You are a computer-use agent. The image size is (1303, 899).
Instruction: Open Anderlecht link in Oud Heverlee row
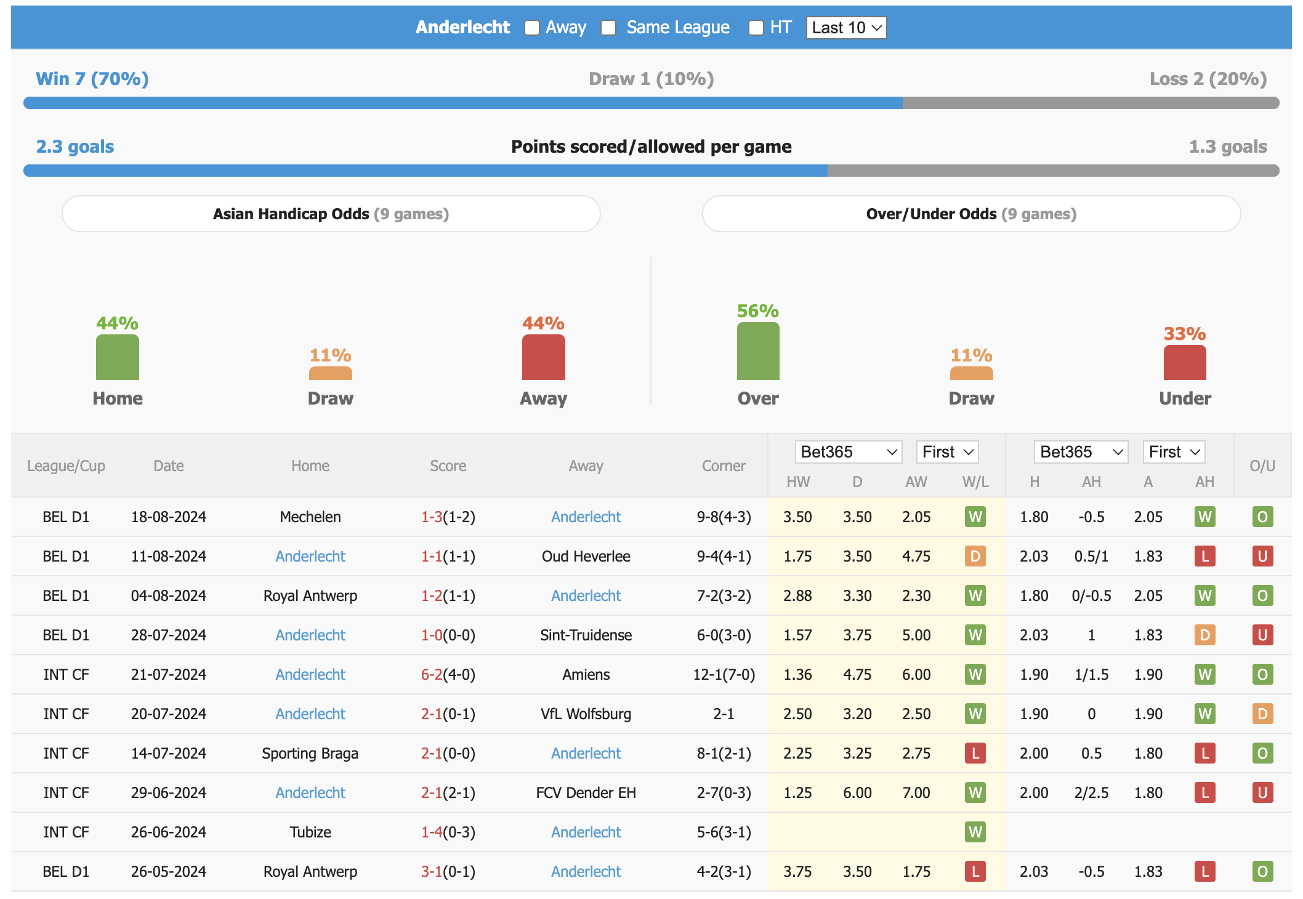(x=310, y=556)
